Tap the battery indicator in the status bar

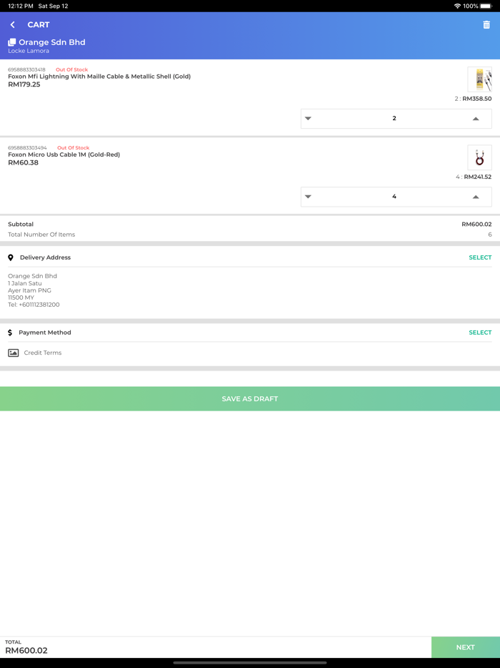tap(486, 6)
